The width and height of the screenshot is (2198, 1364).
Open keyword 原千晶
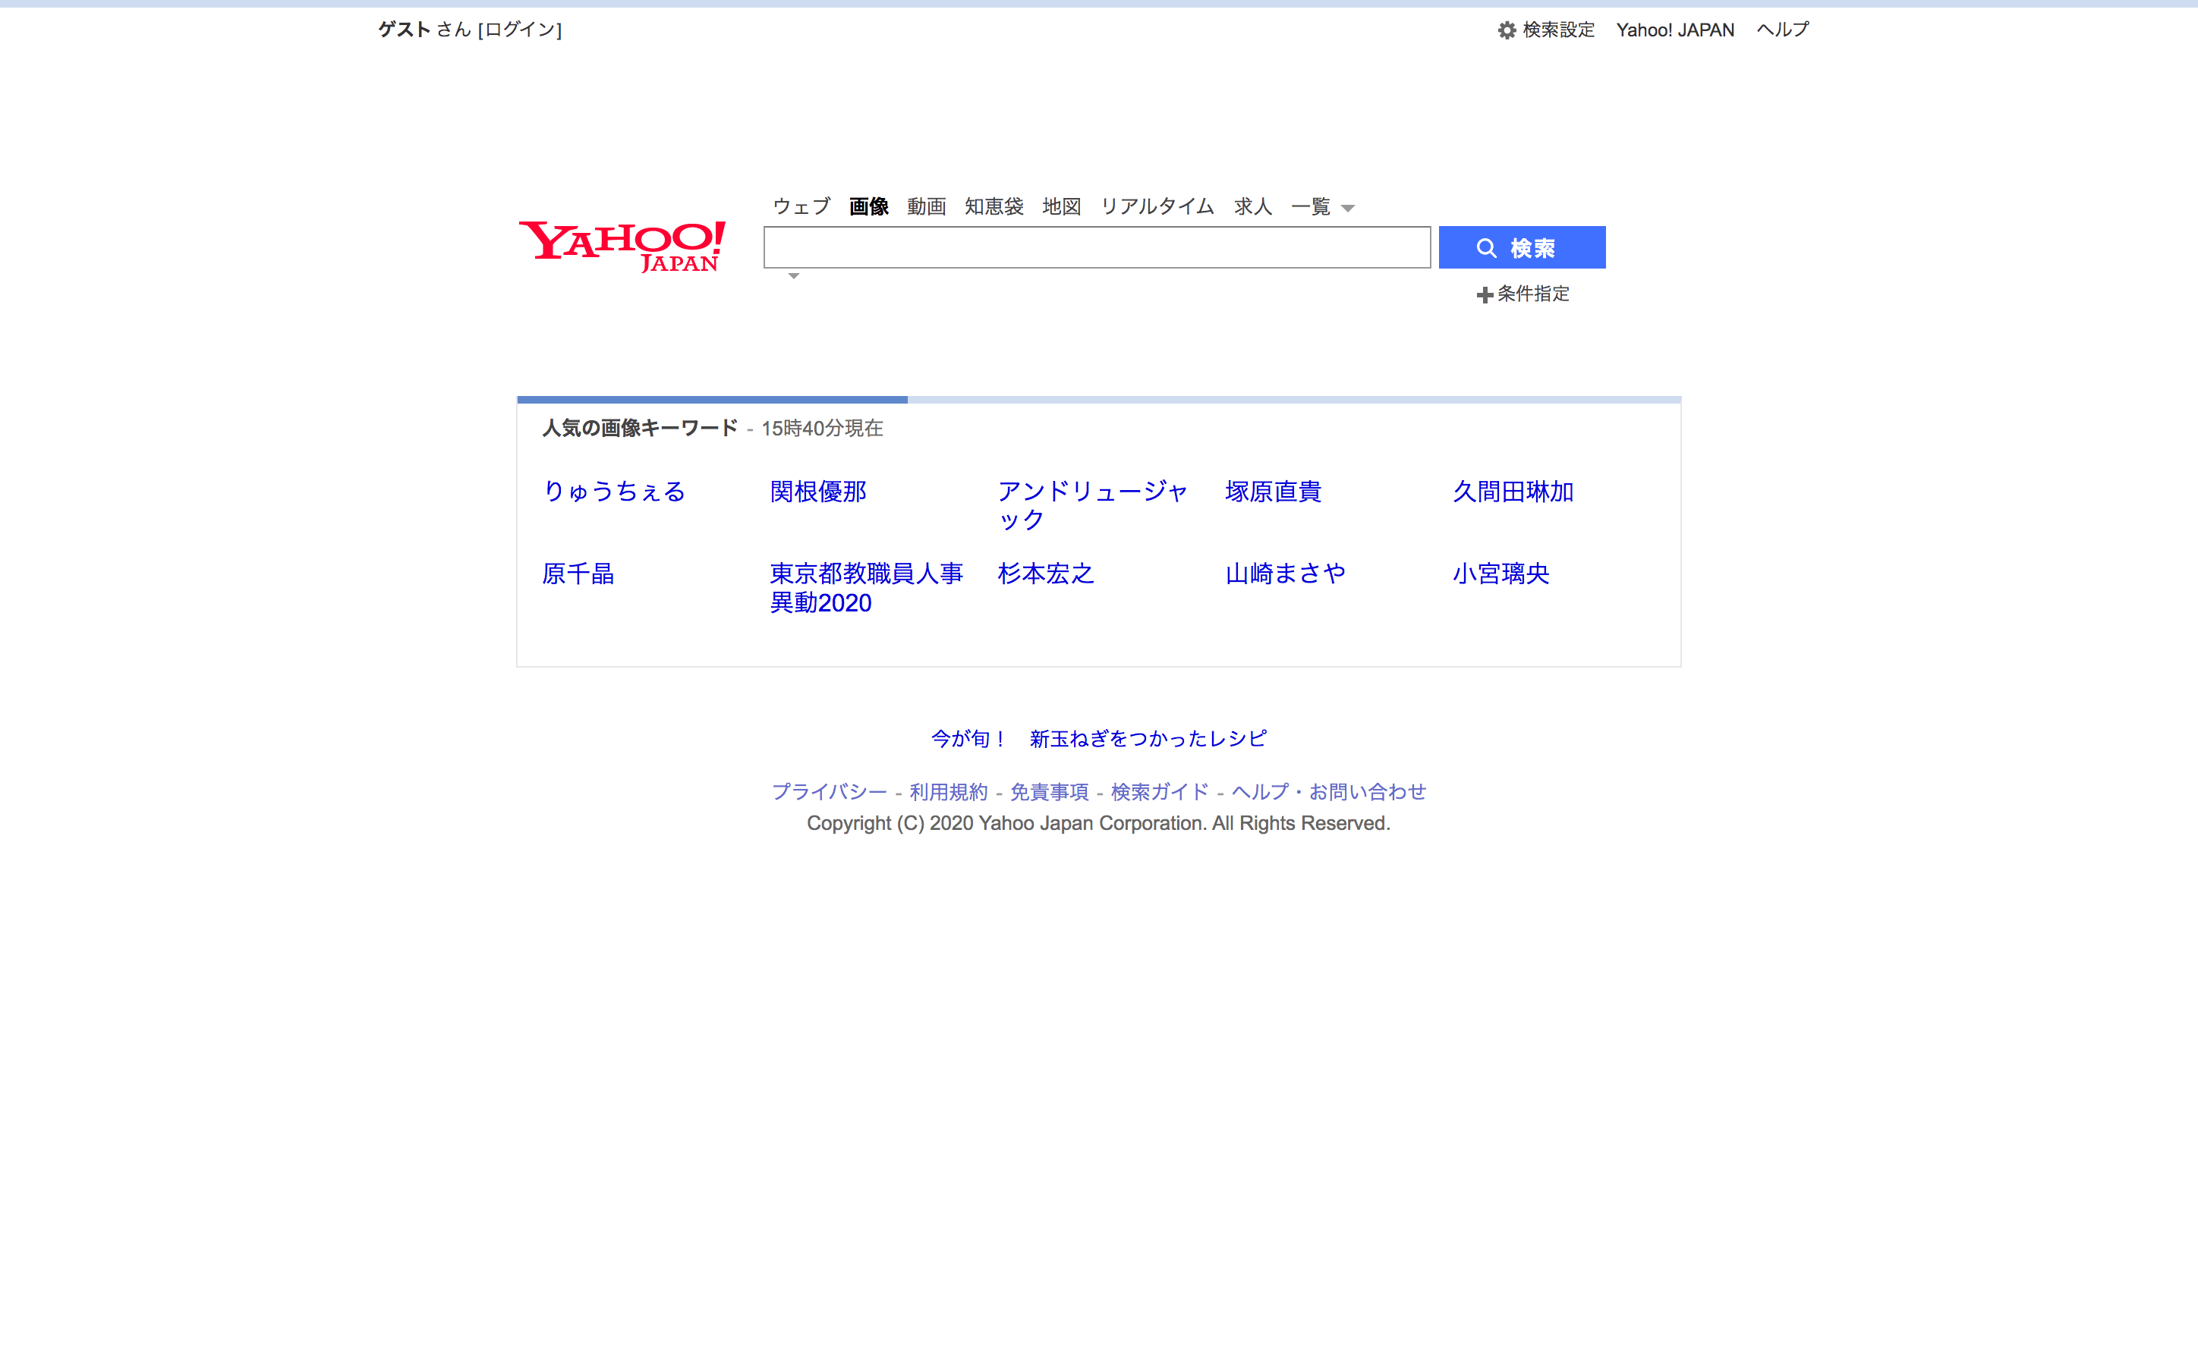pyautogui.click(x=578, y=574)
